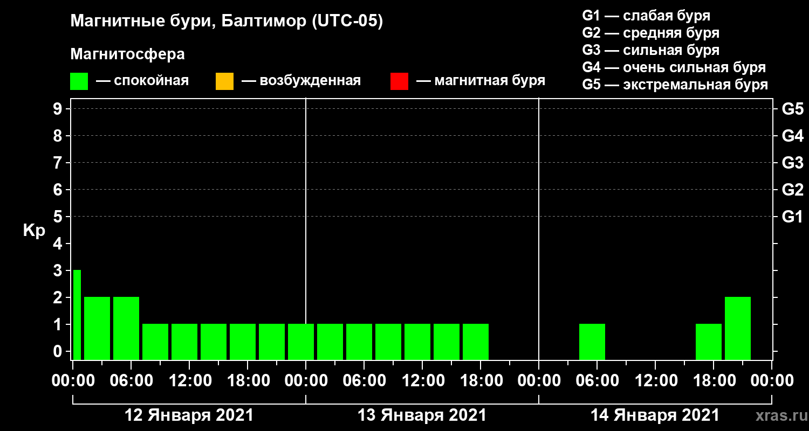Click the 'Магнитосфера' heading
The height and width of the screenshot is (431, 809).
(x=128, y=54)
